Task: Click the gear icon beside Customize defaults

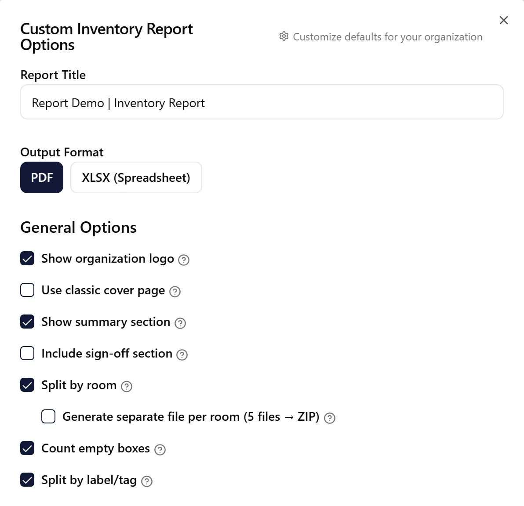Action: coord(284,36)
